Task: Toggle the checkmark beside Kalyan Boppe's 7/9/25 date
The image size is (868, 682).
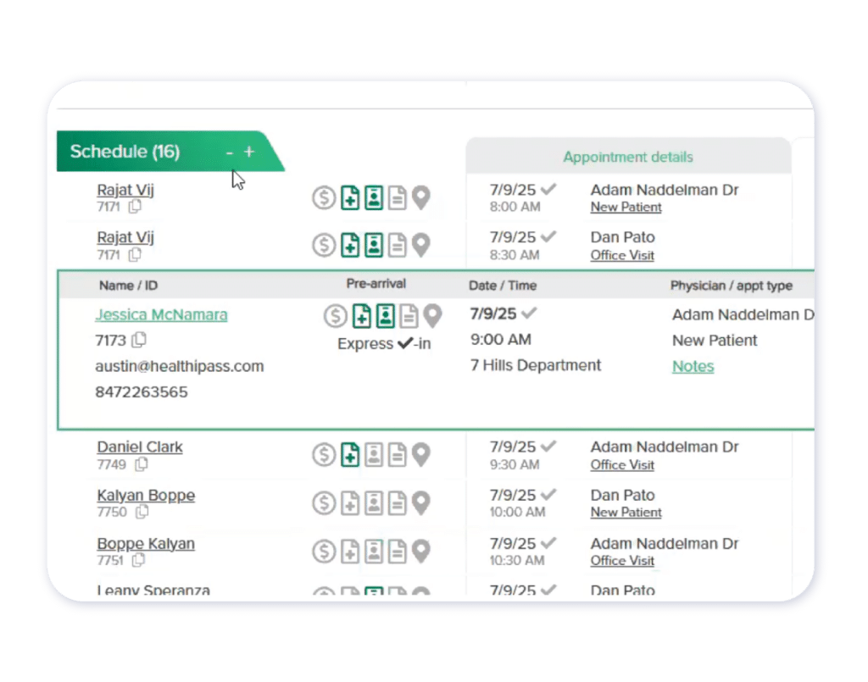Action: tap(548, 495)
